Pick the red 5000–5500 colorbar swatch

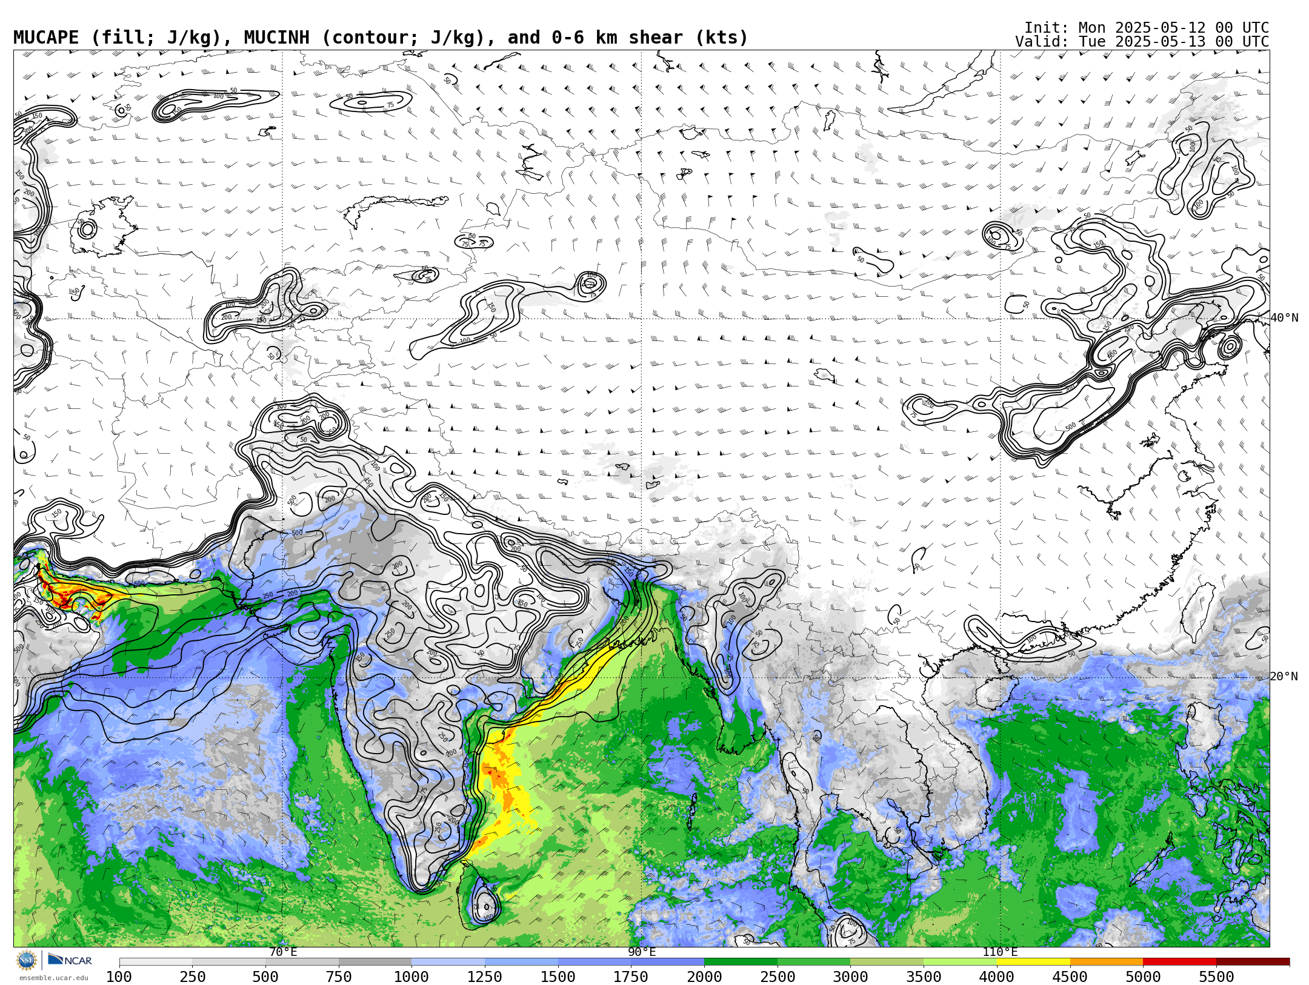(x=1179, y=962)
